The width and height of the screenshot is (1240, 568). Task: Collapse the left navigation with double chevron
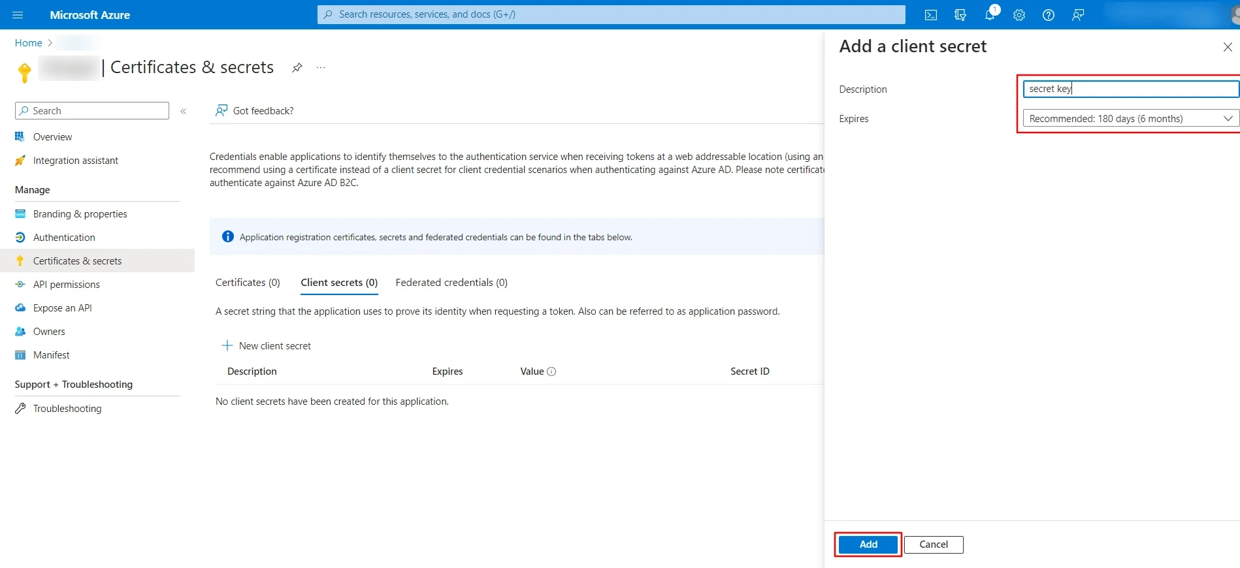(184, 111)
